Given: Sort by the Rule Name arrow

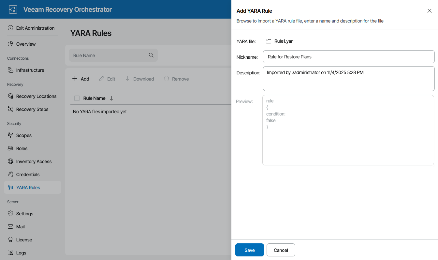Looking at the screenshot, I should coord(111,98).
